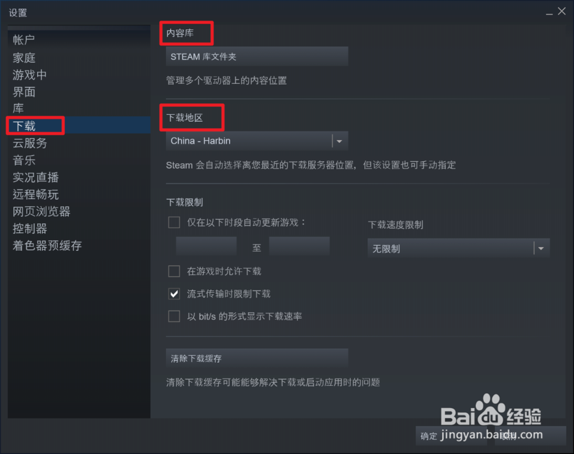574x454 pixels.
Task: Select 远程畅玩 in the sidebar
Action: [36, 195]
